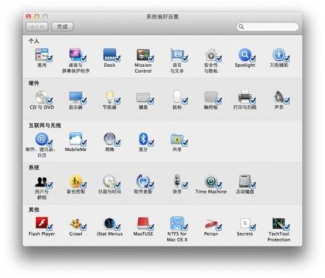This screenshot has width=325, height=278.
Task: Uncheck the checkbox on the Secrets icon
Action: tap(253, 228)
